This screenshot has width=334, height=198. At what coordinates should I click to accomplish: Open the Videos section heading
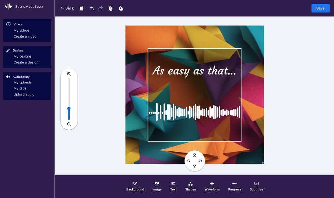(x=18, y=24)
